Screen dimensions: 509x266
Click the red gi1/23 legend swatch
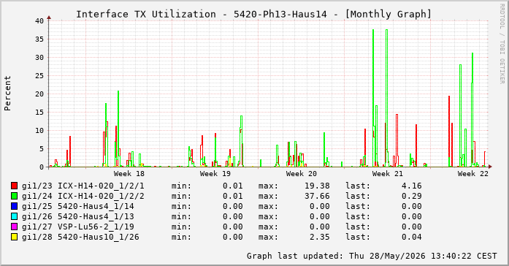[x=14, y=186]
